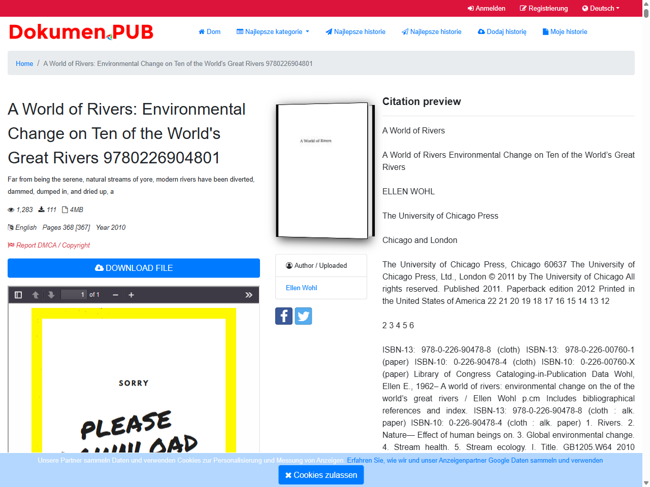Open the Registrierung sign-up link

pyautogui.click(x=544, y=8)
